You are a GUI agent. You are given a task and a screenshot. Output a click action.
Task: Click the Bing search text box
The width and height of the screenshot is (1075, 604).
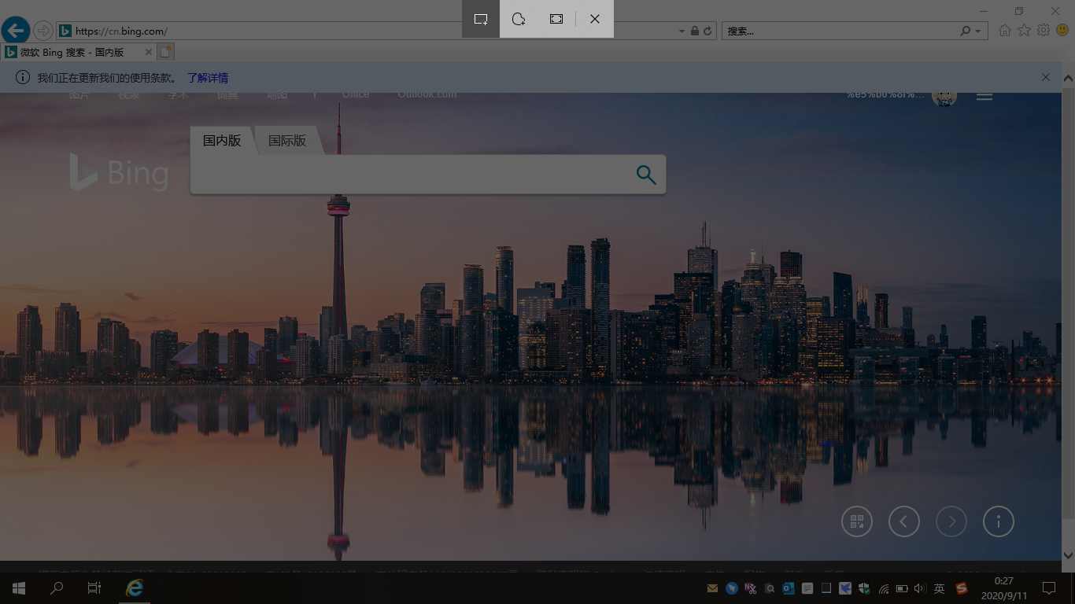coord(409,175)
